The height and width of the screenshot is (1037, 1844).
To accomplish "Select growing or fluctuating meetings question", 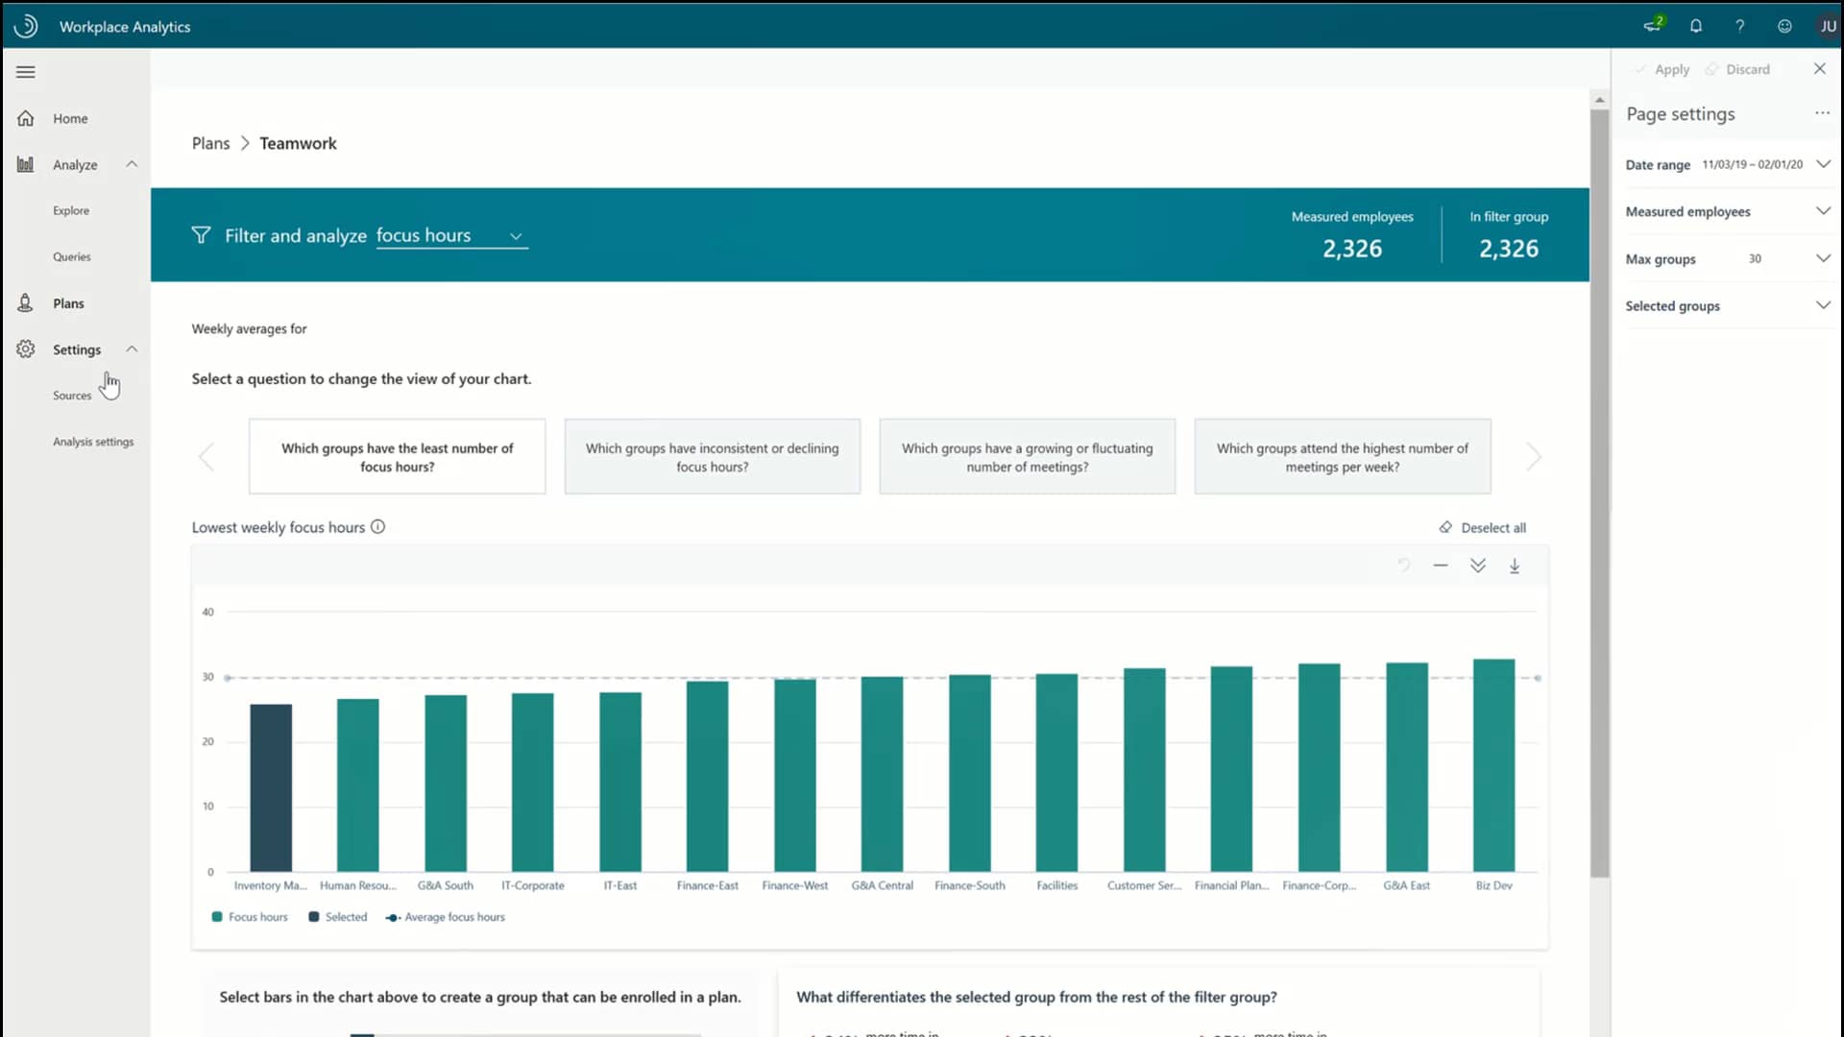I will pos(1027,457).
